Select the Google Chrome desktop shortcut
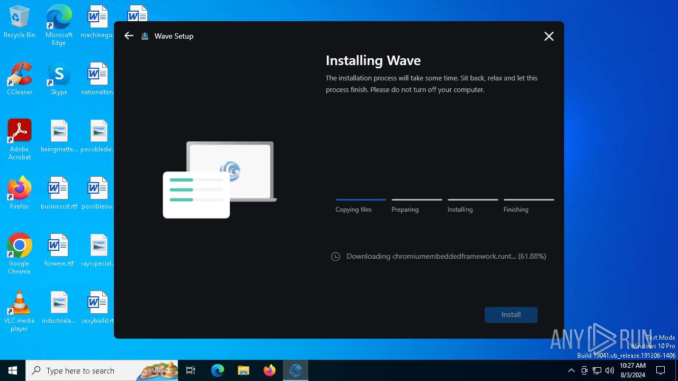The height and width of the screenshot is (381, 678). coord(20,254)
